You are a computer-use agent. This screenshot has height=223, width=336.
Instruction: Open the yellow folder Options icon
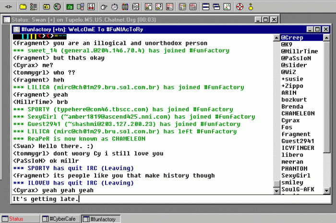click(x=22, y=7)
